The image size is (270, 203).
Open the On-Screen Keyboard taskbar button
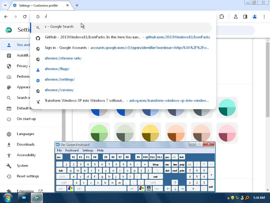pyautogui.click(x=24, y=198)
